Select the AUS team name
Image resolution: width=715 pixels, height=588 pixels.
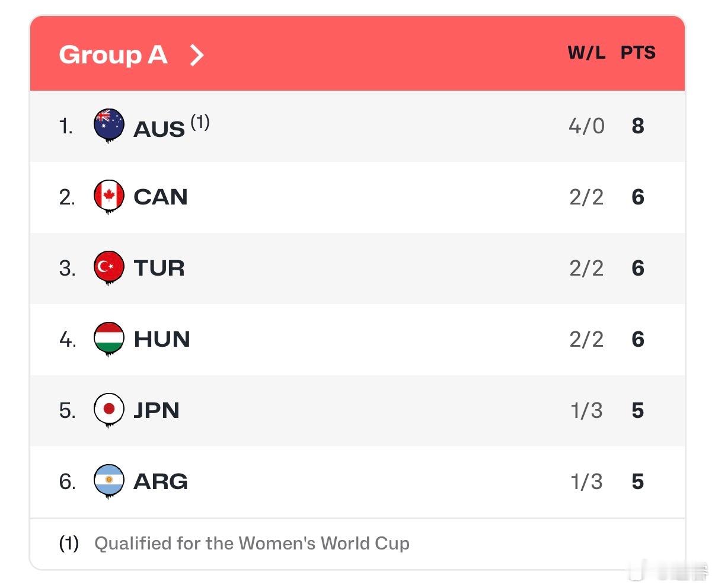[159, 129]
